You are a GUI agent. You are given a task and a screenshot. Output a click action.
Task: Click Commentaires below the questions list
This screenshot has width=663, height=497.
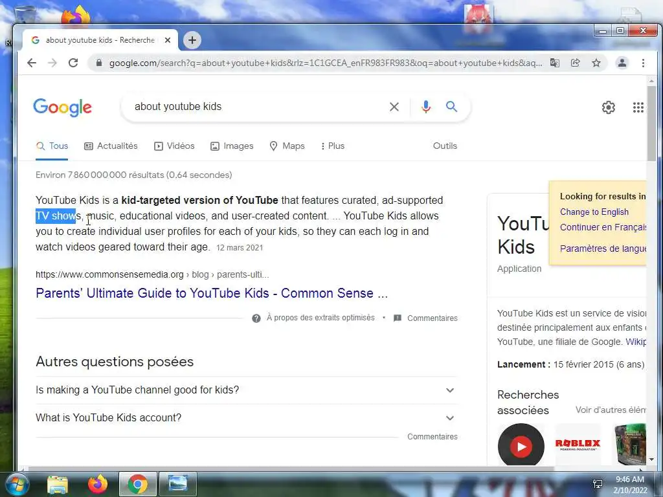coord(432,437)
